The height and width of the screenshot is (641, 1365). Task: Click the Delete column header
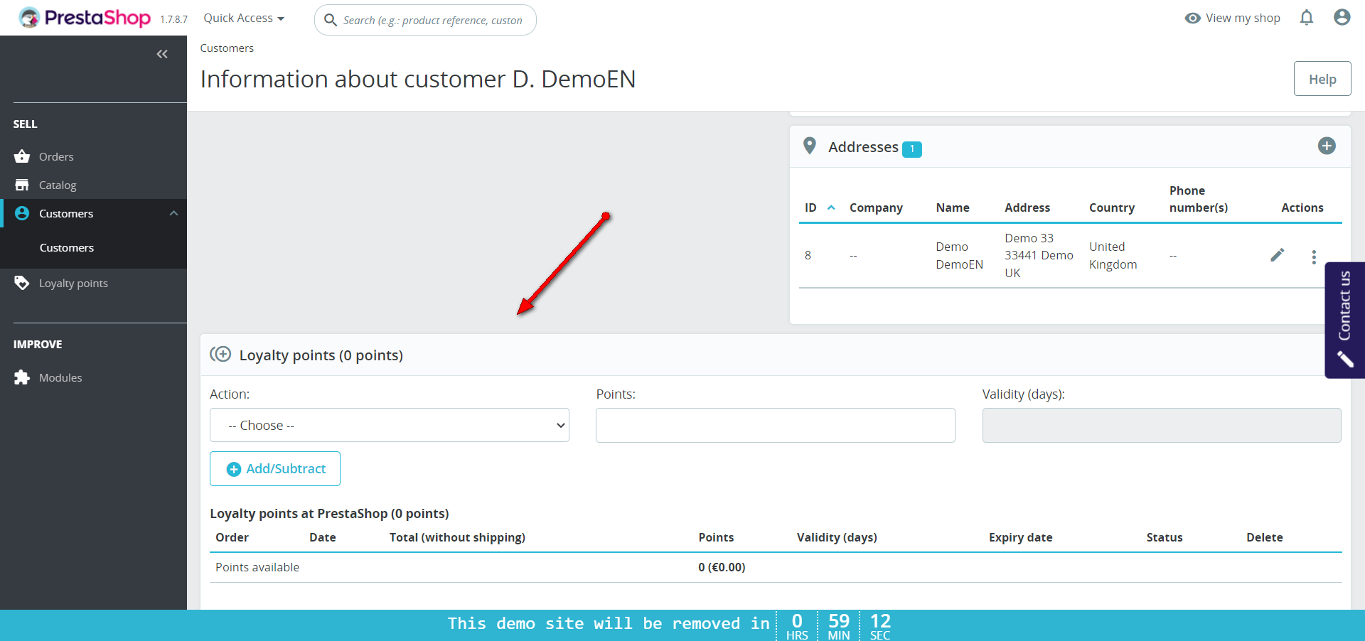(x=1265, y=537)
